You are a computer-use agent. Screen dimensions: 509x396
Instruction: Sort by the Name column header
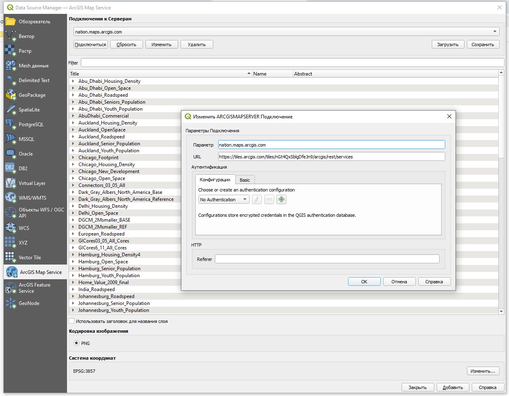(x=272, y=74)
